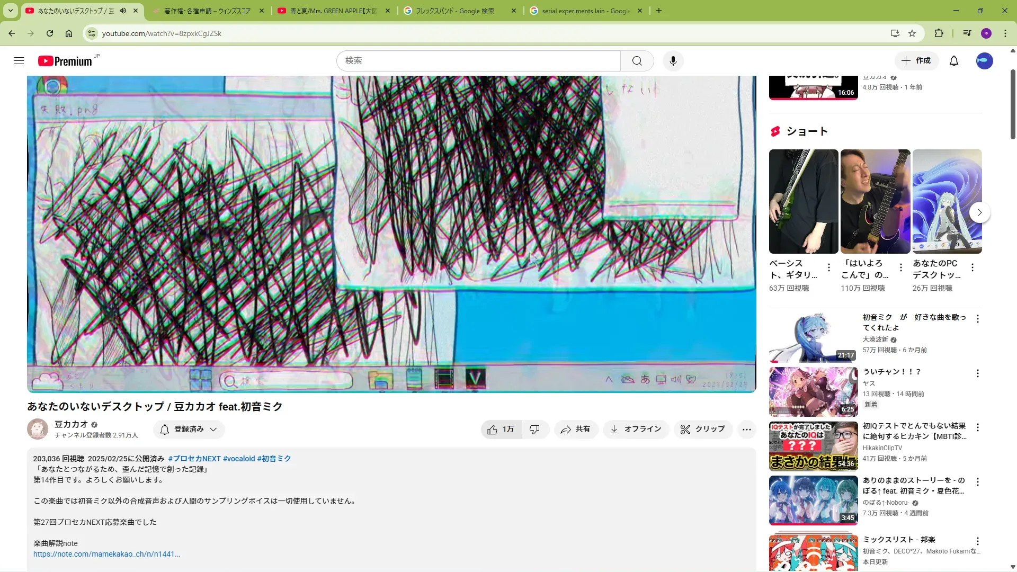Click the search magnifier button
1017x572 pixels.
[x=637, y=61]
